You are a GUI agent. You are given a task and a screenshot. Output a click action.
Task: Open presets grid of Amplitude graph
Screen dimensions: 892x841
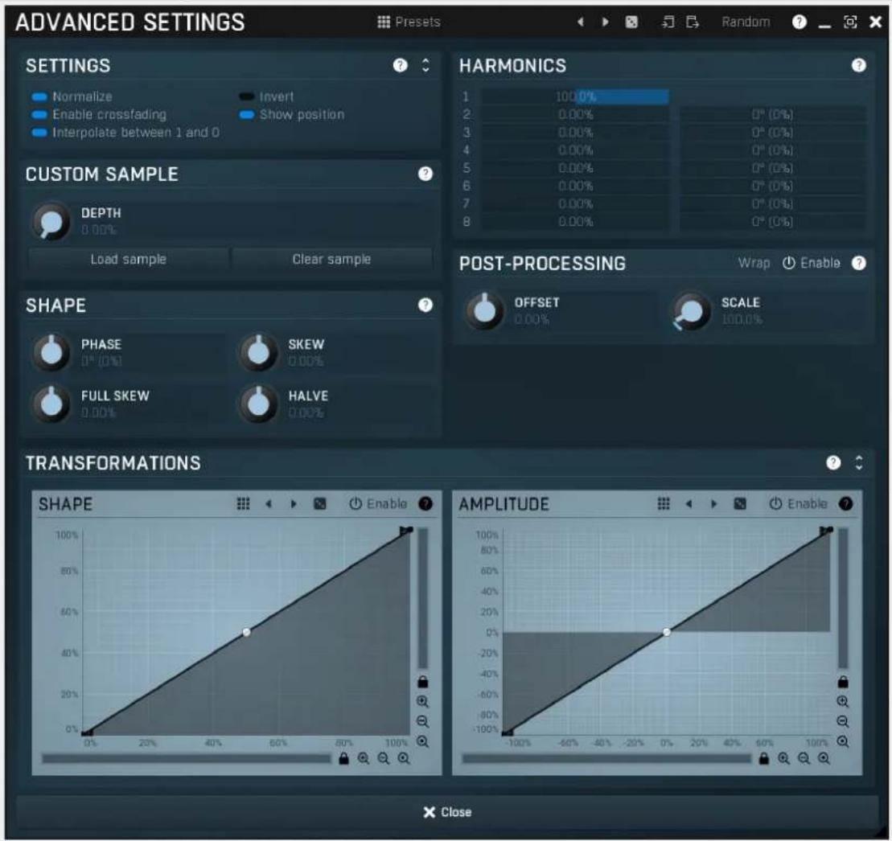click(x=664, y=503)
